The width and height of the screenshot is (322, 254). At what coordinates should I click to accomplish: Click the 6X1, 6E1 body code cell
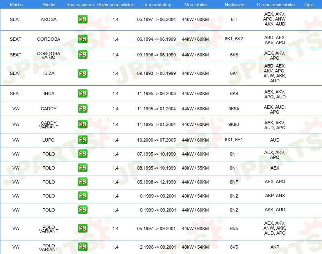click(x=234, y=140)
